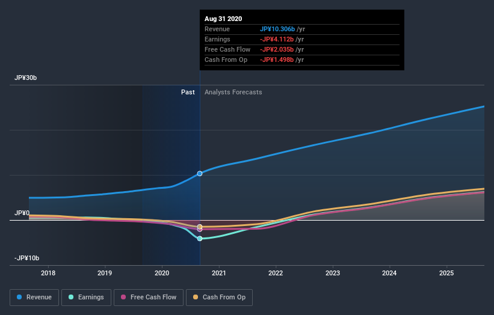Click the Cash From Op label in tooltip
Screen dimensions: 494x315
[226, 60]
